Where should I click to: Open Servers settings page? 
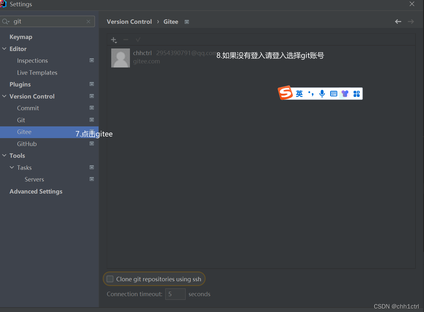pyautogui.click(x=34, y=179)
